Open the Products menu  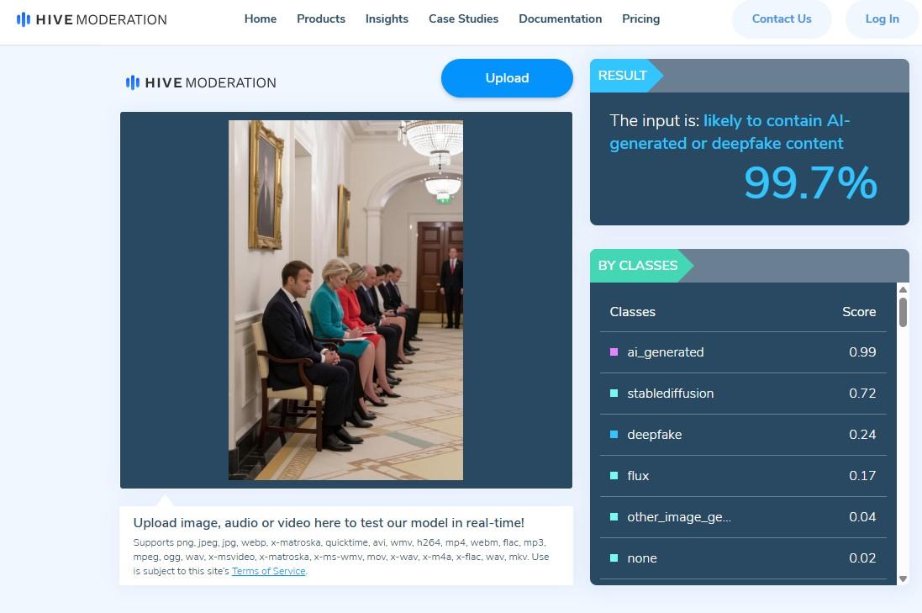click(321, 18)
